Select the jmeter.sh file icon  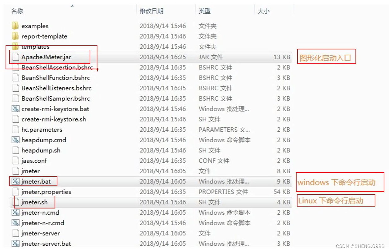coord(16,202)
